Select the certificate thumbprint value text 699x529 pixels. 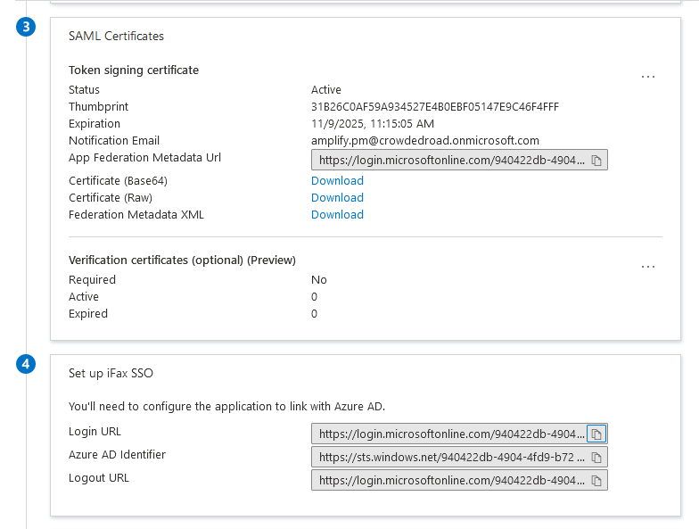[x=435, y=107]
